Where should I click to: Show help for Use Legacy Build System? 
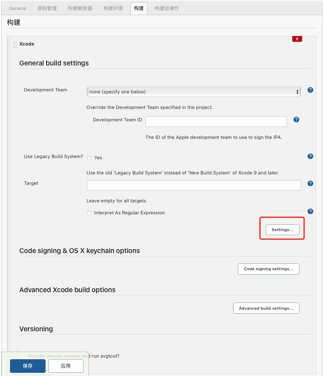pyautogui.click(x=310, y=156)
